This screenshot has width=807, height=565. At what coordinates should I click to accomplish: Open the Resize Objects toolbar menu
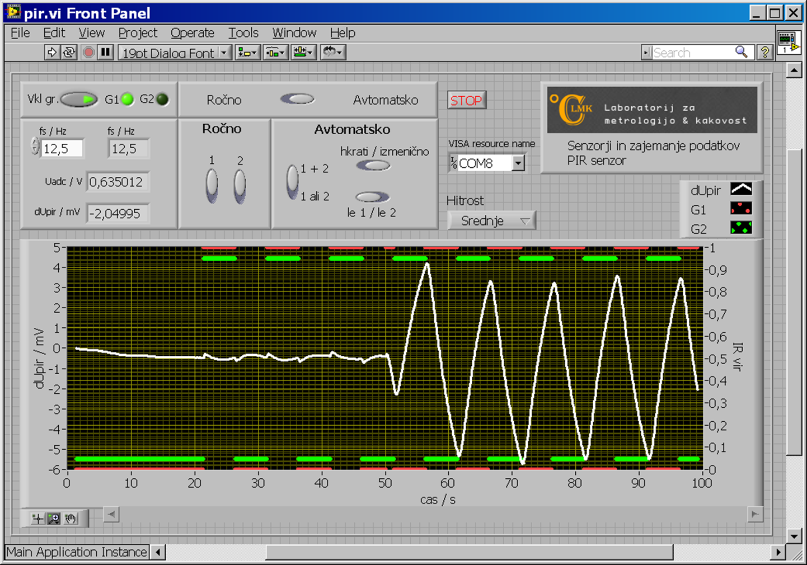[x=304, y=52]
